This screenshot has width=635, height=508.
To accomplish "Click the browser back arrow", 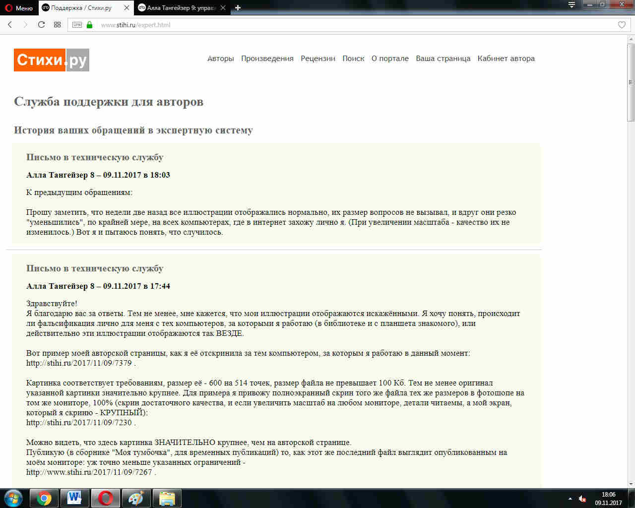I will (x=10, y=25).
